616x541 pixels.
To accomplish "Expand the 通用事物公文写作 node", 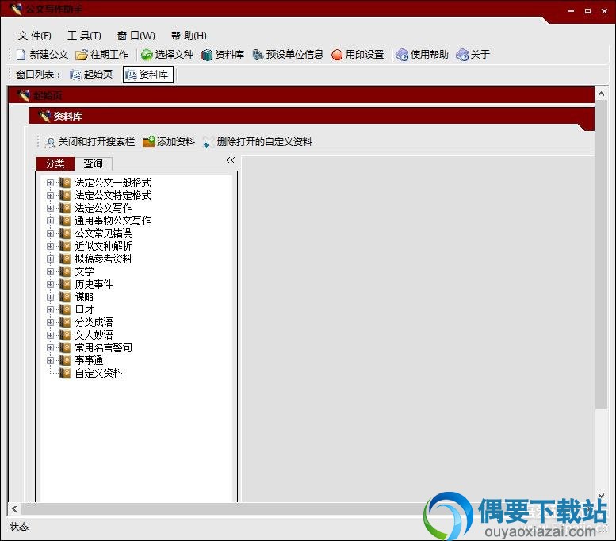I will 50,221.
